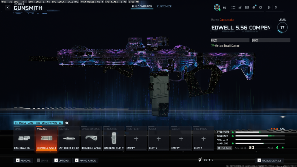
Task: Click the Full-Auto fire mode indicator
Action: [x=224, y=148]
